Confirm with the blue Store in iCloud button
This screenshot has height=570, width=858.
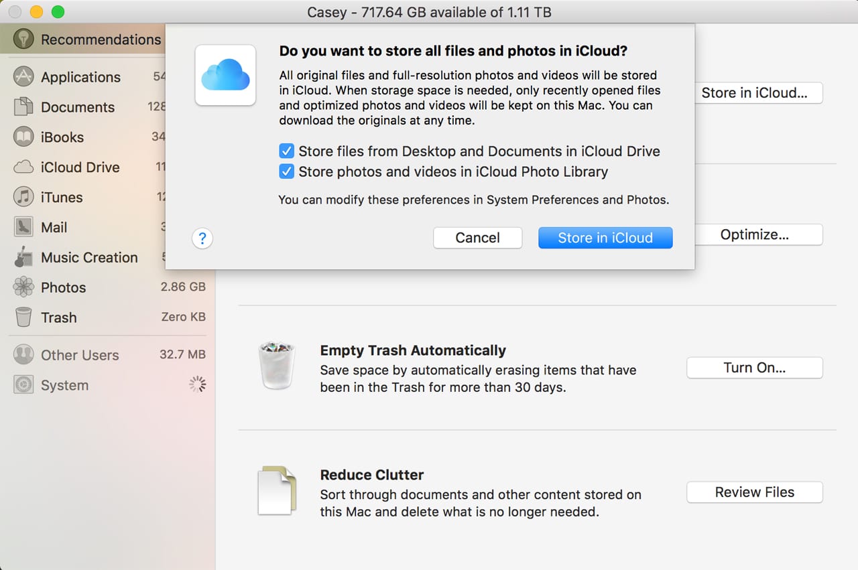pyautogui.click(x=605, y=238)
